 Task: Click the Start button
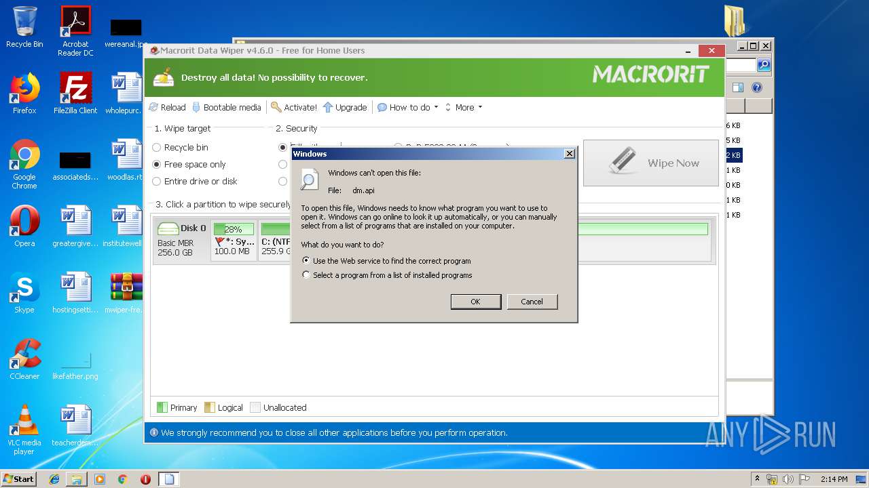[x=18, y=479]
